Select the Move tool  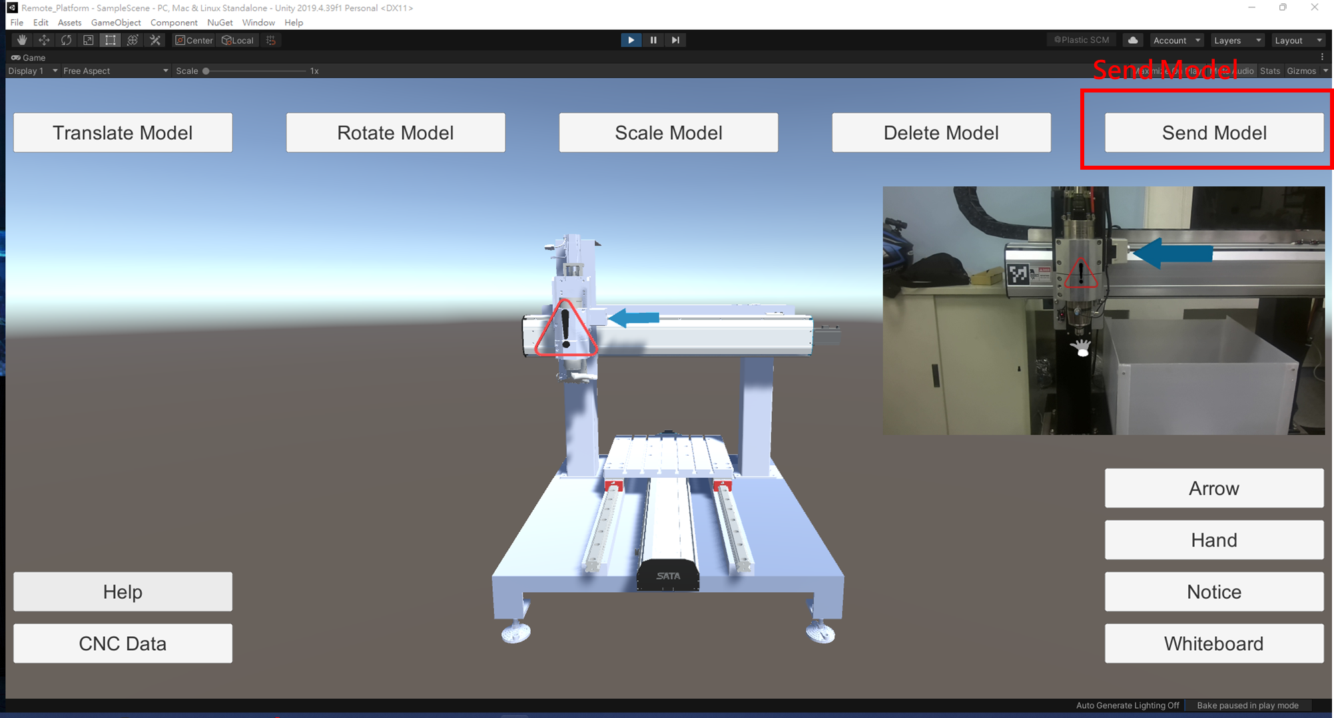pyautogui.click(x=43, y=40)
